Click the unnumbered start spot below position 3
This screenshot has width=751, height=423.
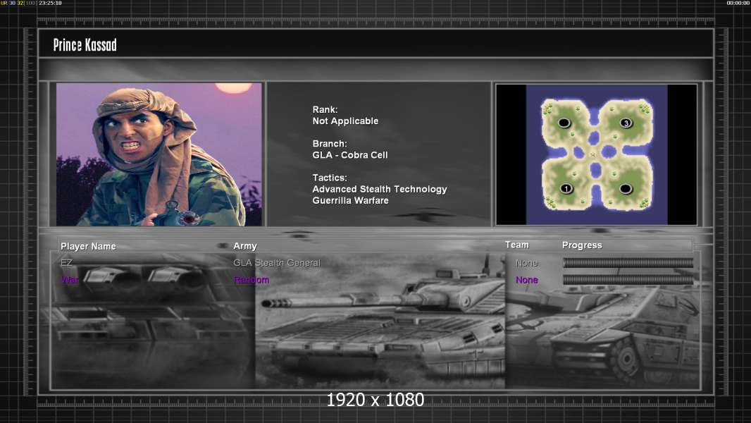pos(626,189)
